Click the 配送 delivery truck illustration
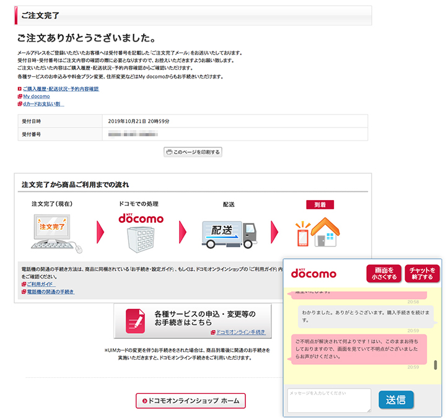Viewport: 446px width, 418px height. (x=229, y=234)
